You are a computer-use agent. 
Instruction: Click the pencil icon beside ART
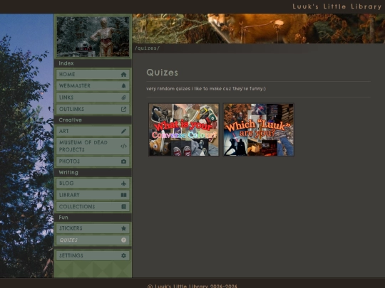(x=123, y=131)
